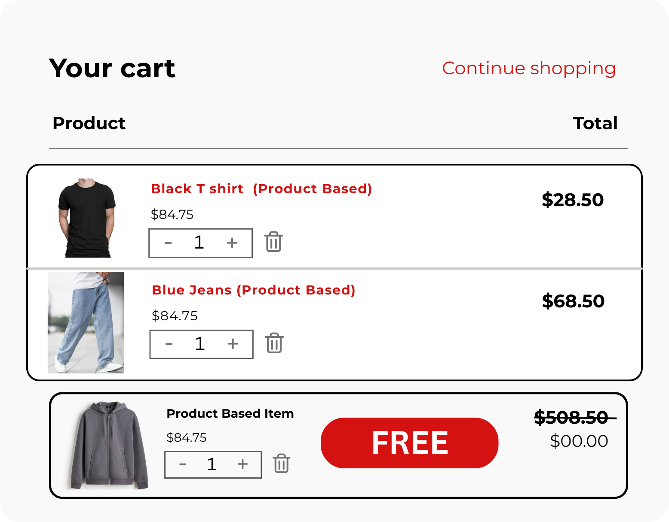Decrease Black T shirt quantity
This screenshot has height=522, width=669.
tap(168, 243)
